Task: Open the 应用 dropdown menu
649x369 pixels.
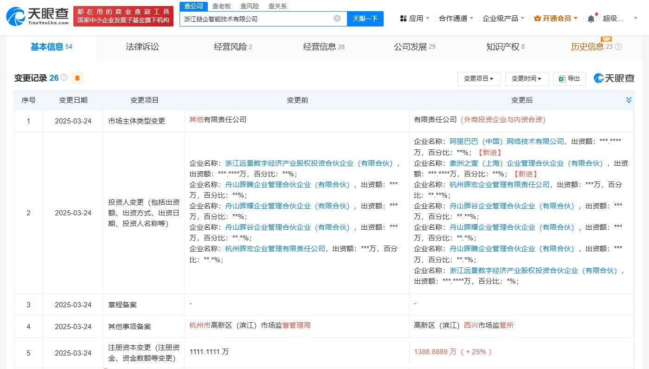Action: (x=415, y=19)
